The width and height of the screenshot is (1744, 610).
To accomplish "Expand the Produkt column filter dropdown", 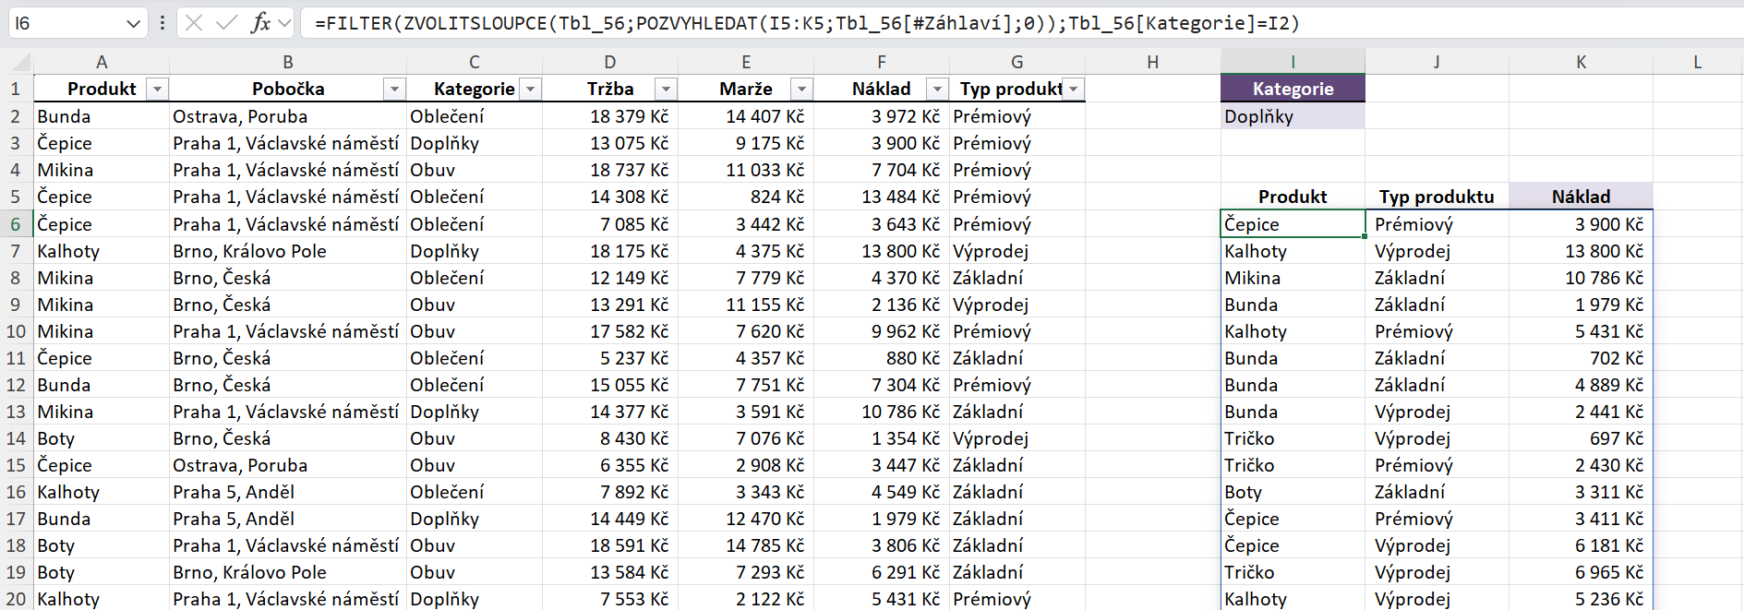I will point(158,90).
